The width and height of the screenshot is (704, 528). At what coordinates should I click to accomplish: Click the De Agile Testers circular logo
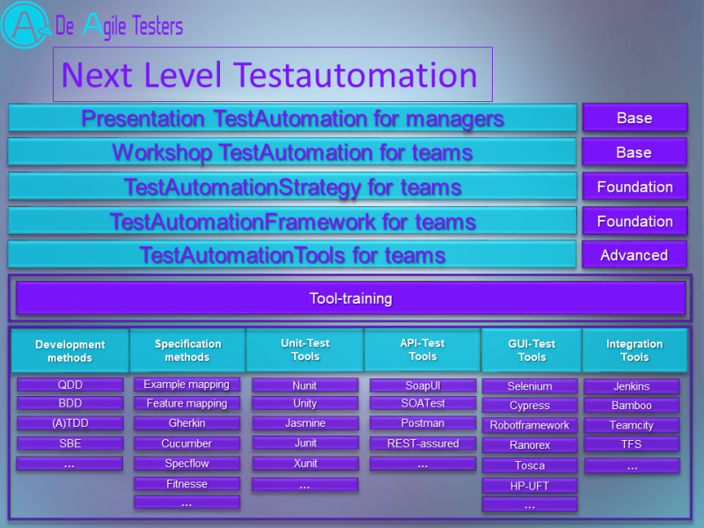pos(26,25)
